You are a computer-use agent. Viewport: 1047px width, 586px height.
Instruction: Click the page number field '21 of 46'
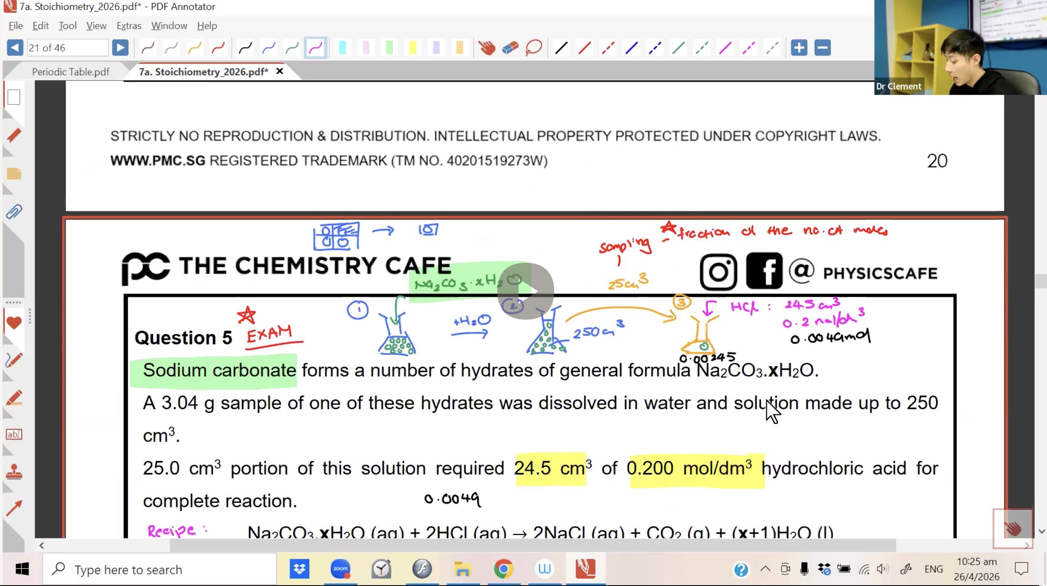coord(68,48)
